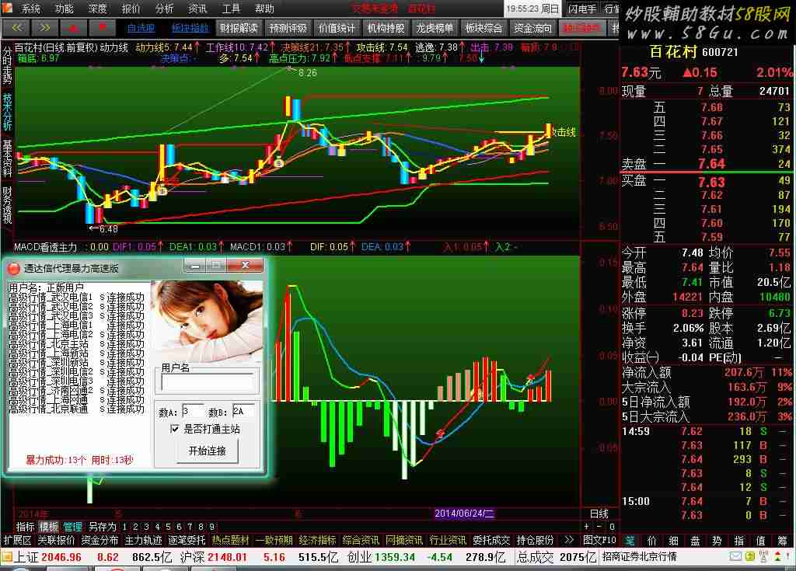796x571 pixels.
Task: Open the 分析 menu
Action: point(164,9)
